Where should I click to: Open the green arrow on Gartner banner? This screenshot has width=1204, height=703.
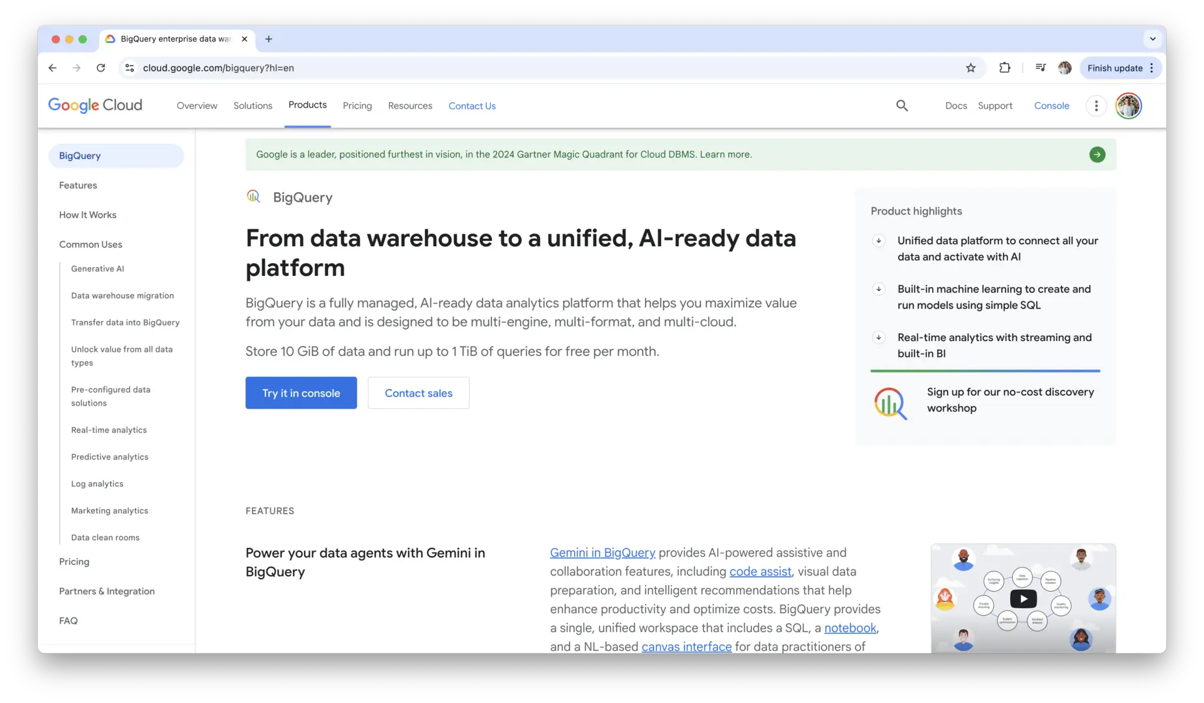(x=1097, y=154)
